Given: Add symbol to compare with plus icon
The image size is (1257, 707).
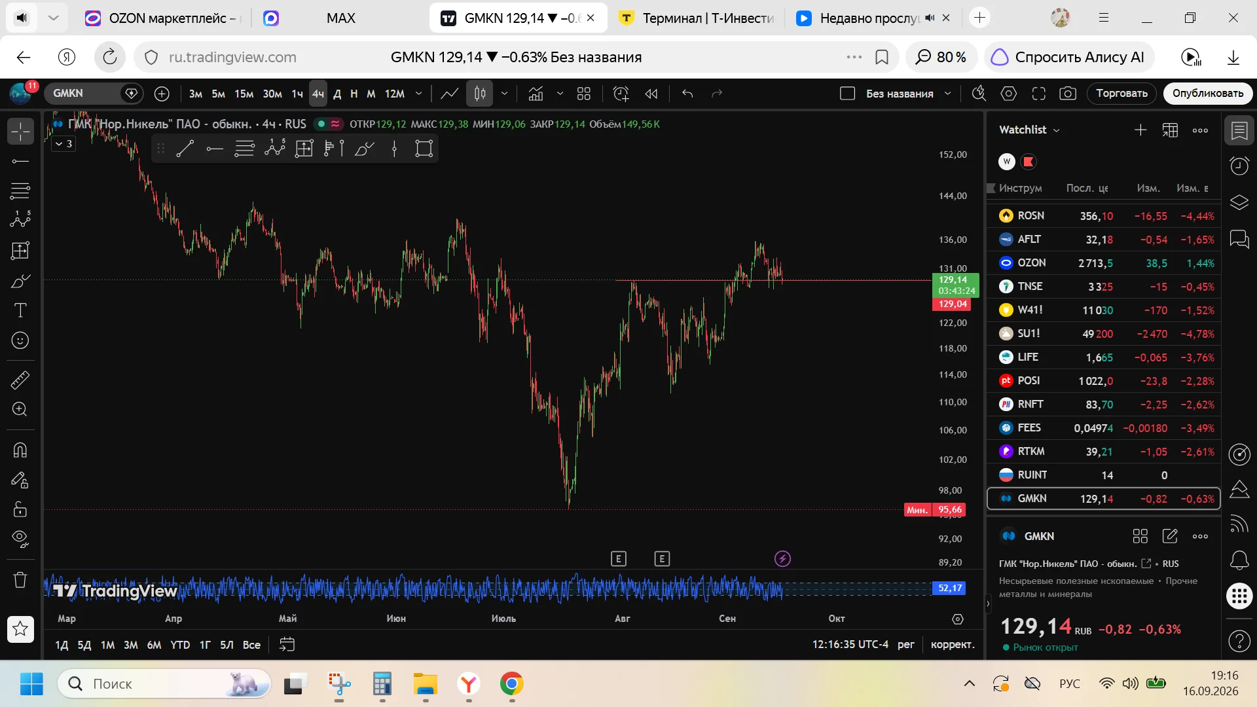Looking at the screenshot, I should click(162, 94).
